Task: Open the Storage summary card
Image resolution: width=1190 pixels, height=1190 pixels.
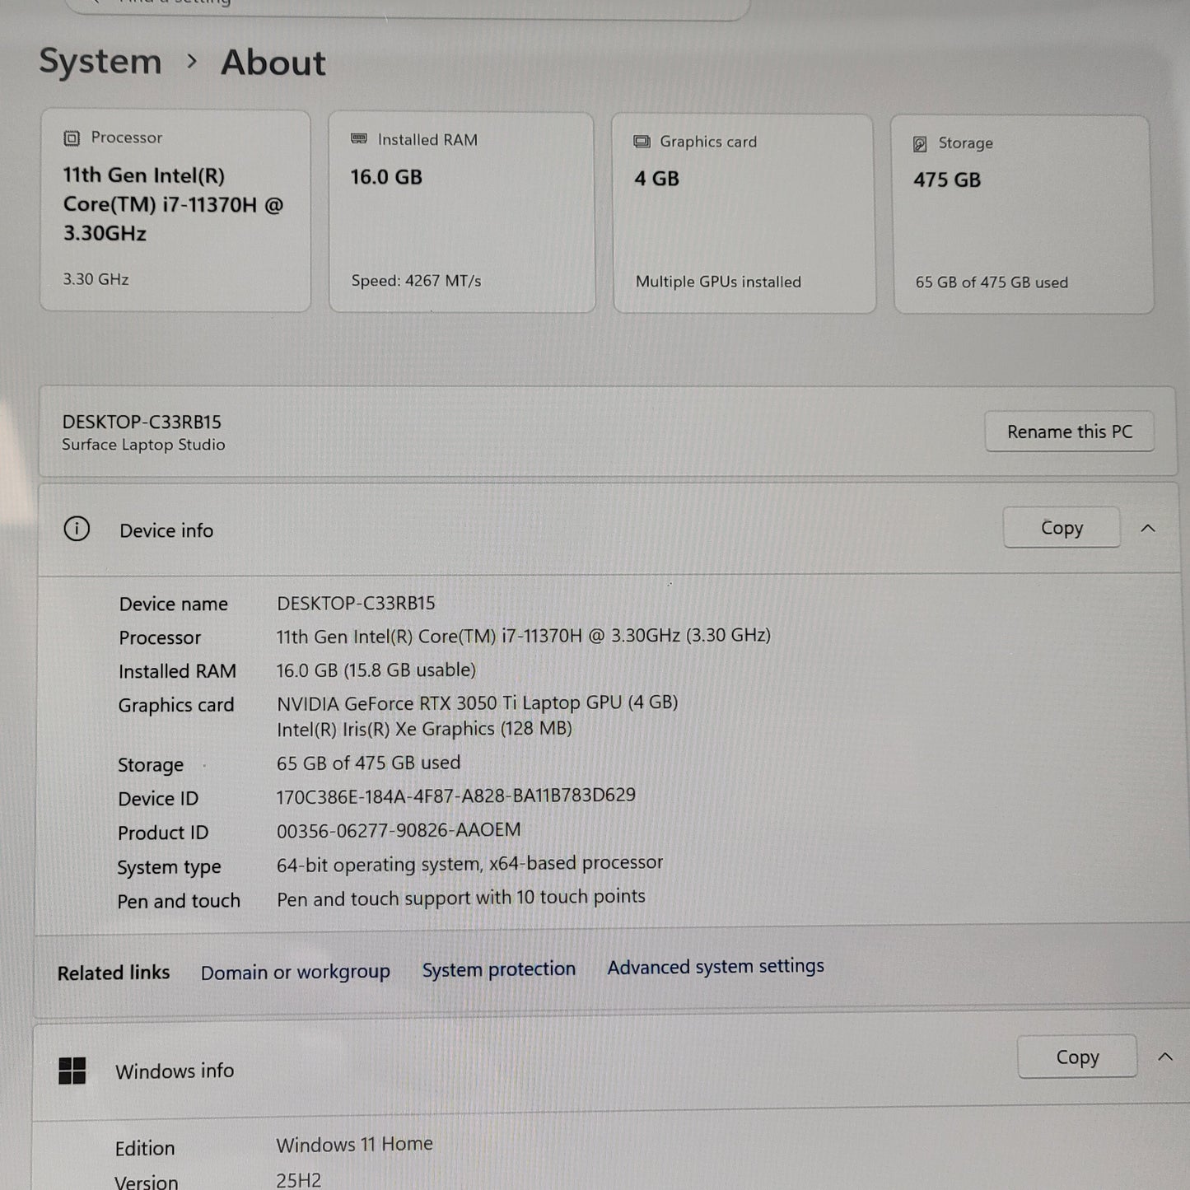Action: pos(1023,214)
